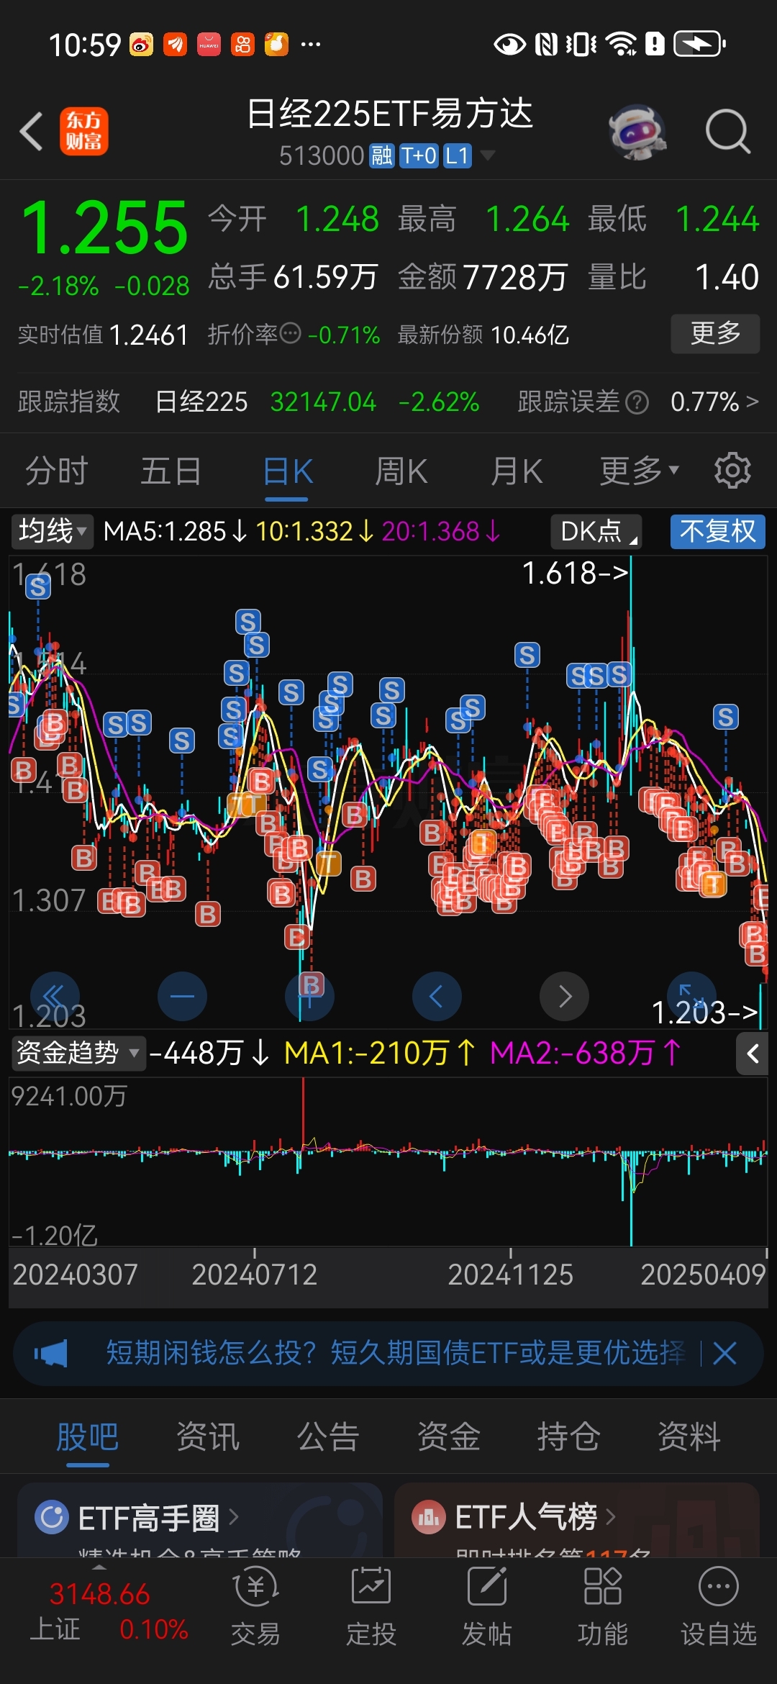Expand the index ticker bar arrow
Viewport: 777px width, 1684px height.
point(99,1567)
